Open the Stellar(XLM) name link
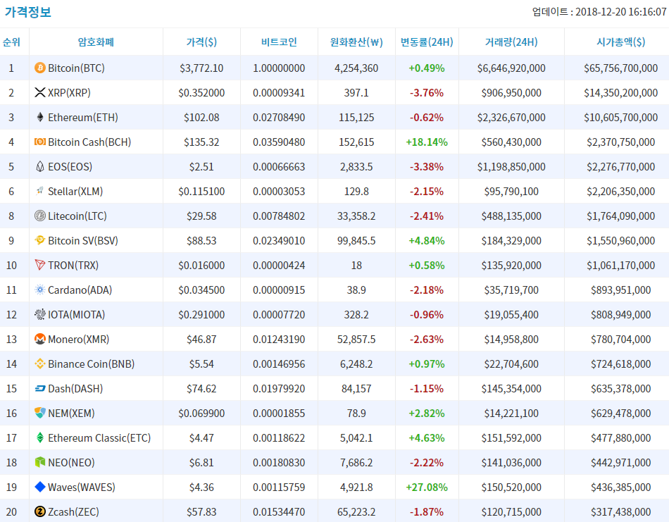Screen dimensions: 669x522 click(x=75, y=191)
